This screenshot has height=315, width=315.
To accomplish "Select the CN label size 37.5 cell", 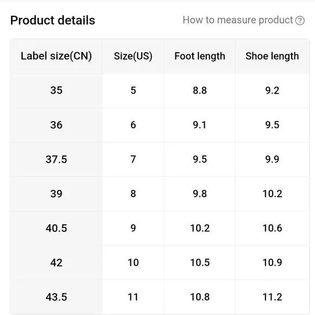I will click(x=56, y=160).
